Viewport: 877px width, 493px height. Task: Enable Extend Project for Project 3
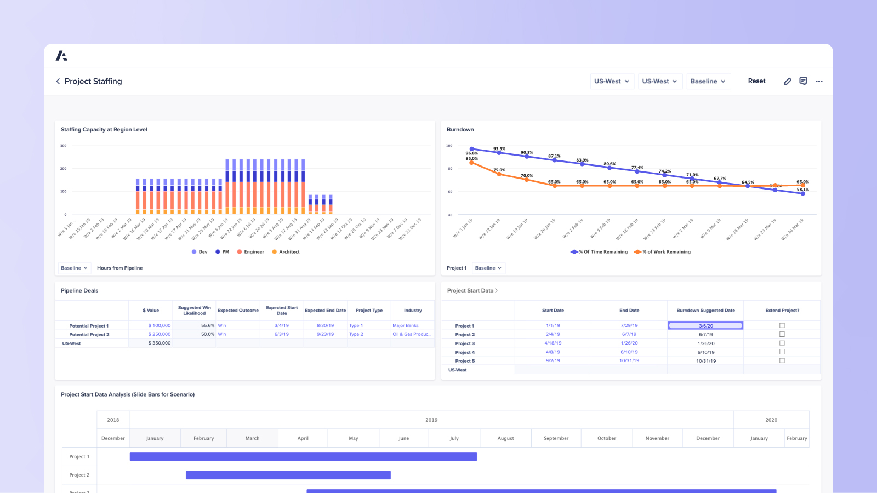pos(782,343)
